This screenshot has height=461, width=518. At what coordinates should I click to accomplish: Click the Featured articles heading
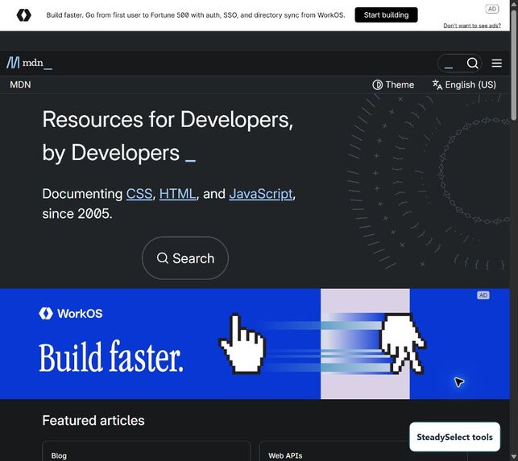pyautogui.click(x=93, y=421)
